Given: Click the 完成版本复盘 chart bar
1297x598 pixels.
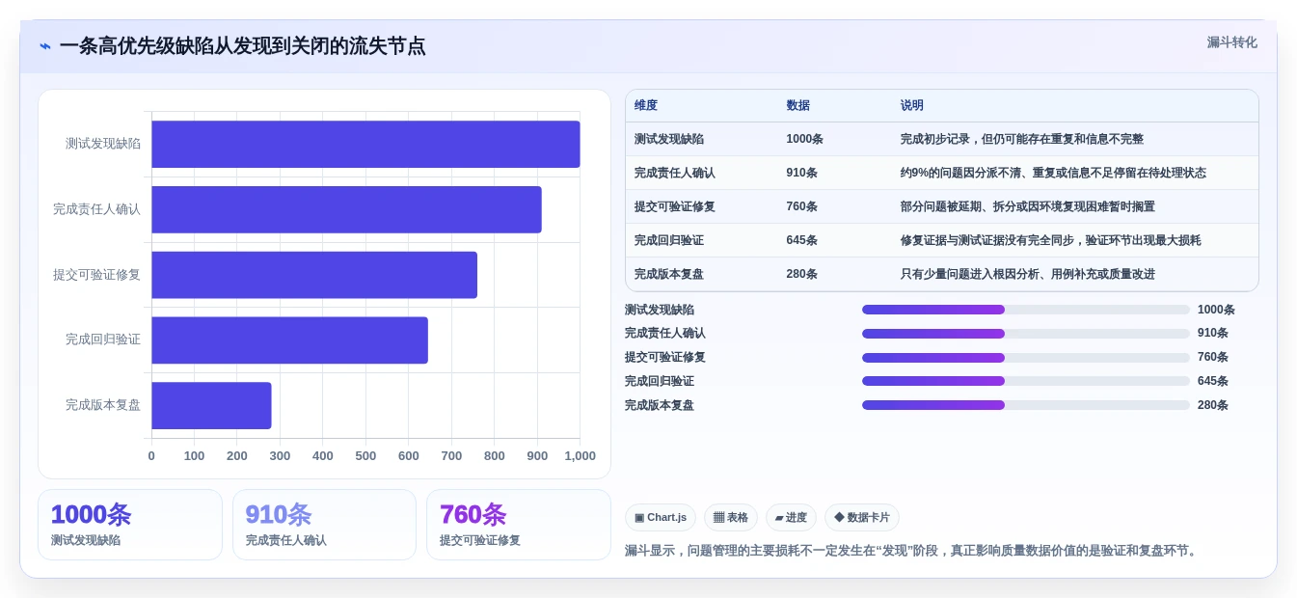Looking at the screenshot, I should (211, 405).
